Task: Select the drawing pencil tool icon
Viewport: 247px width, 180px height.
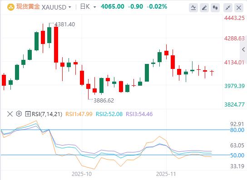Action: [x=204, y=8]
